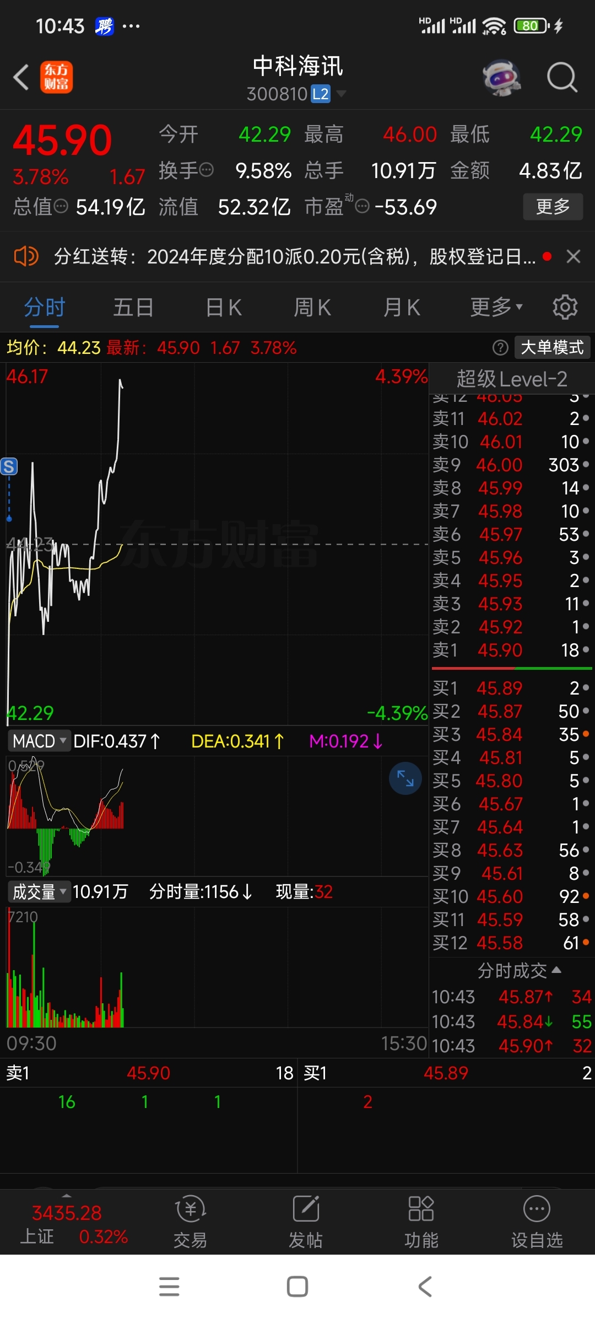Switch to the 周K tab
The image size is (595, 1323).
[x=312, y=307]
